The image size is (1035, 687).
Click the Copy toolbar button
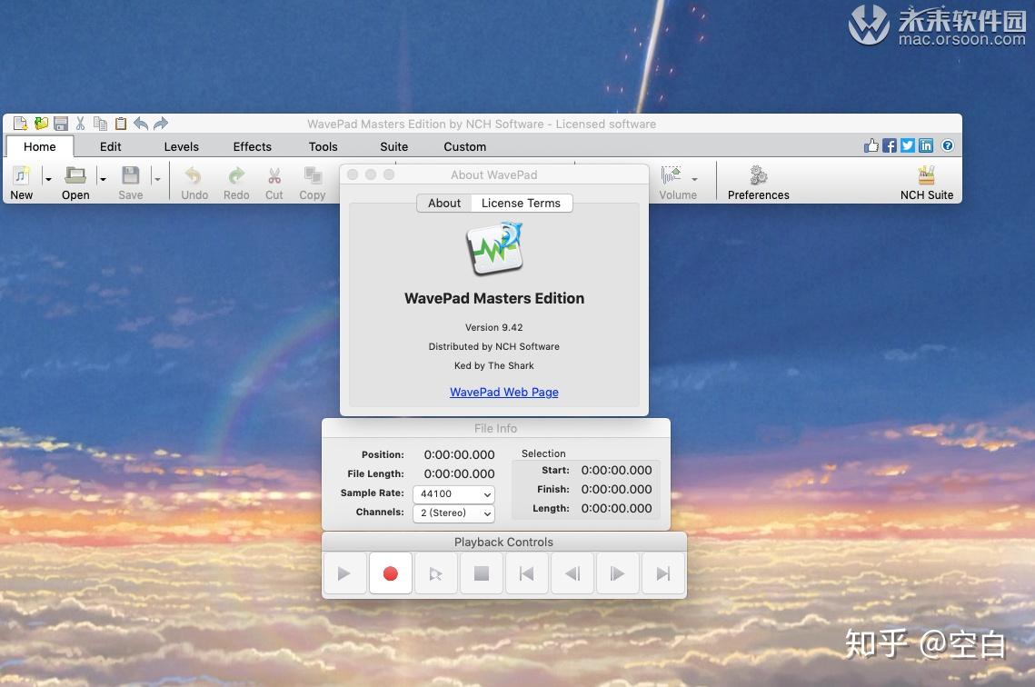coord(313,183)
